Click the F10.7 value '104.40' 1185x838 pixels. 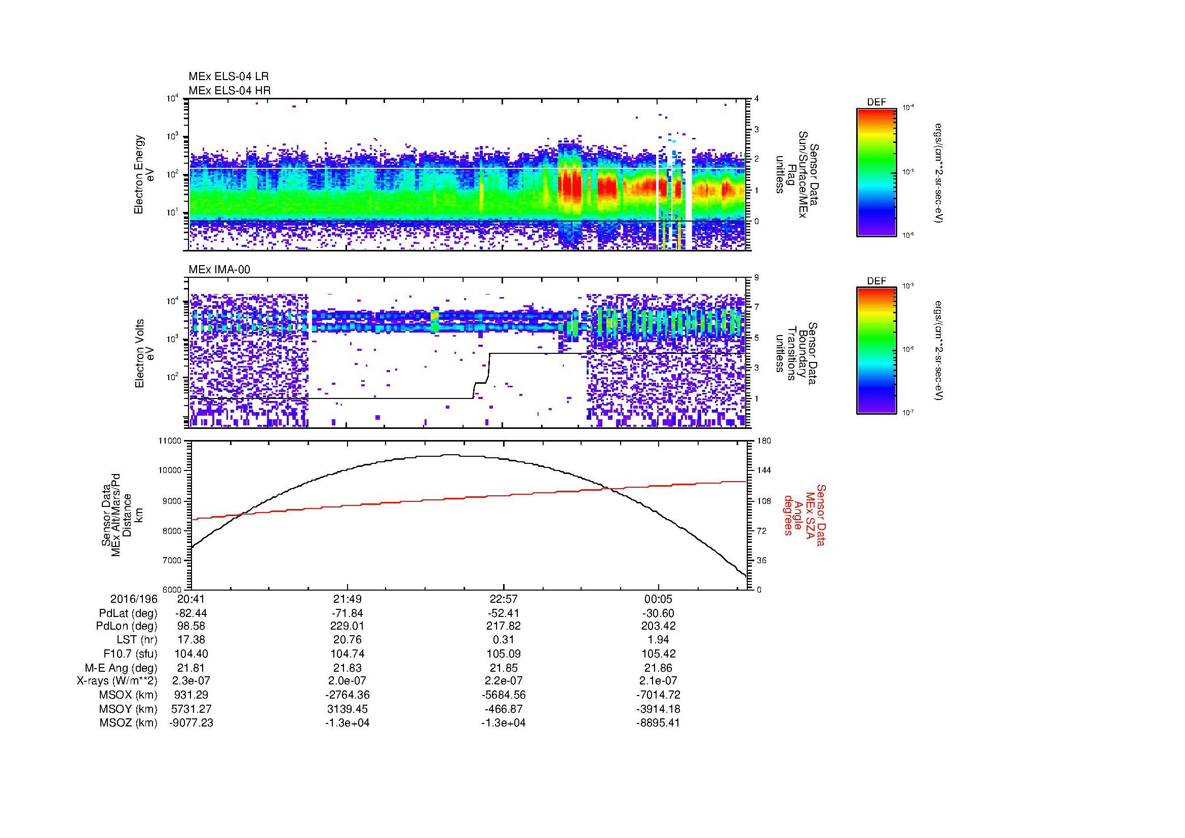pyautogui.click(x=191, y=654)
